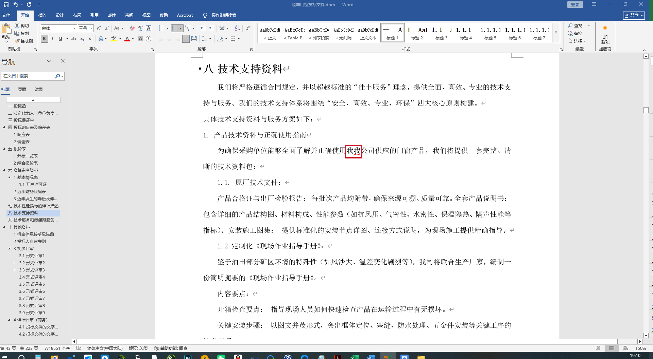Clear all formatting with the eraser icon

(x=132, y=29)
